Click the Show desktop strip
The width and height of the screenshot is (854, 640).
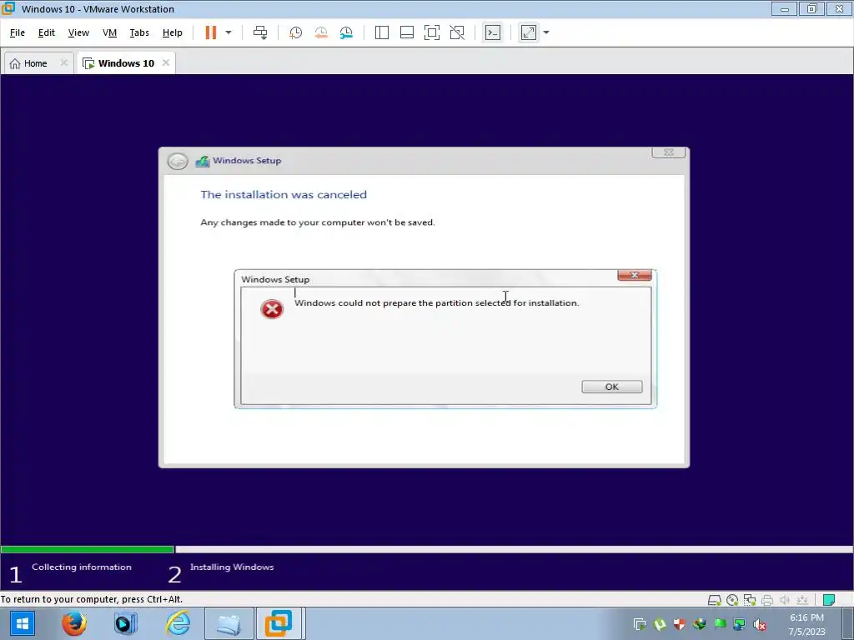848,623
